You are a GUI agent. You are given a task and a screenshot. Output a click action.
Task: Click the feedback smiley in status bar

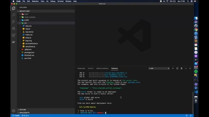pos(186,116)
